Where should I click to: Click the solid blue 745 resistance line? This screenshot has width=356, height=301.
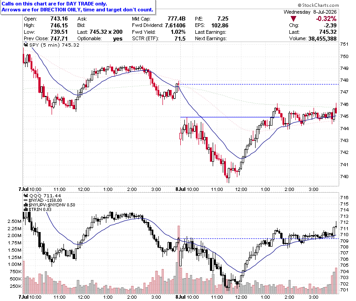(x=230, y=117)
